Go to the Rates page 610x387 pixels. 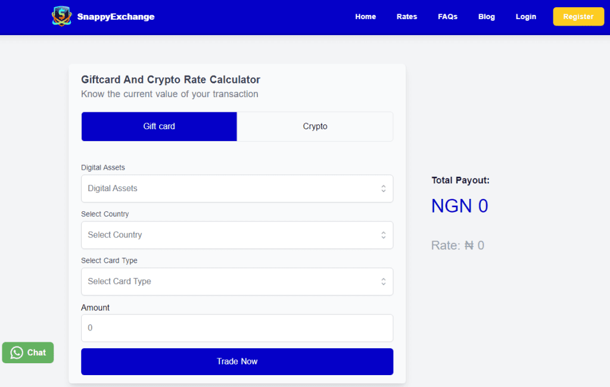(x=406, y=17)
